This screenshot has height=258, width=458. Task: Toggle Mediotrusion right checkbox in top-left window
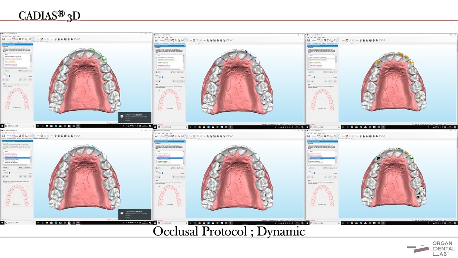pos(4,59)
